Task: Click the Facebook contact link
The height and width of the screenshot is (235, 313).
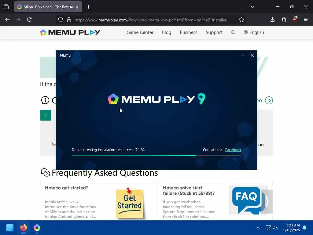Action: (233, 150)
